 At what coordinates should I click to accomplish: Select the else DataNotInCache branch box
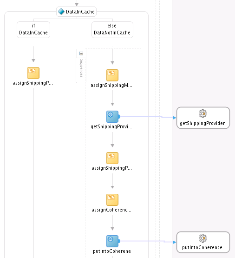112,30
